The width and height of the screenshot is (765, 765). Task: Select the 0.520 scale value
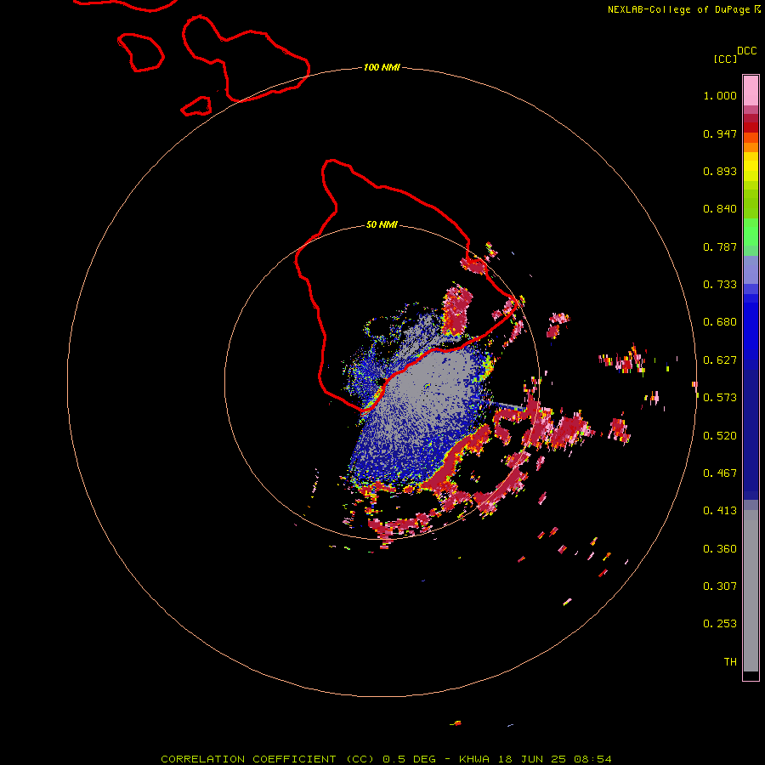[x=720, y=436]
